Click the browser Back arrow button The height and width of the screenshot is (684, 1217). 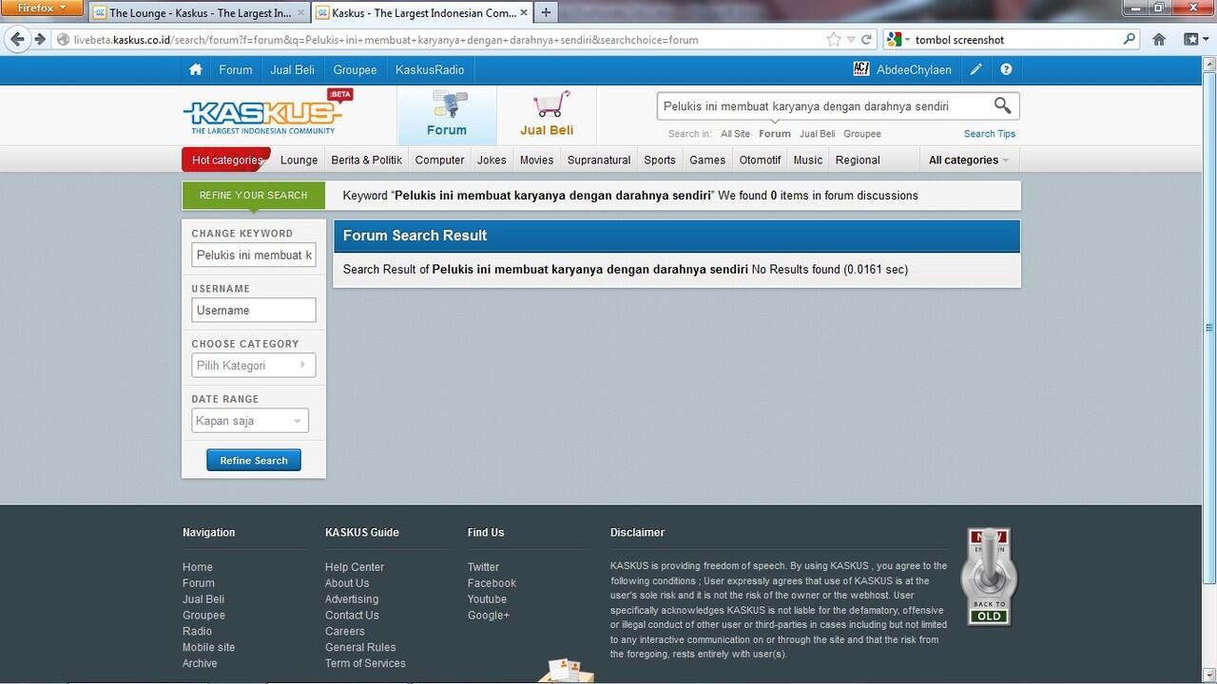17,39
